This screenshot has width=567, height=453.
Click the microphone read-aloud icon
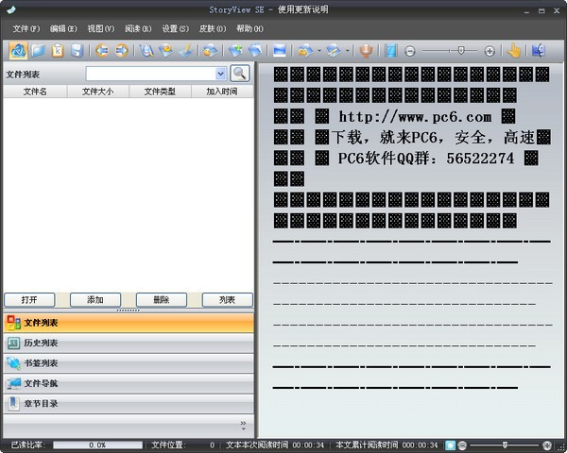[368, 50]
